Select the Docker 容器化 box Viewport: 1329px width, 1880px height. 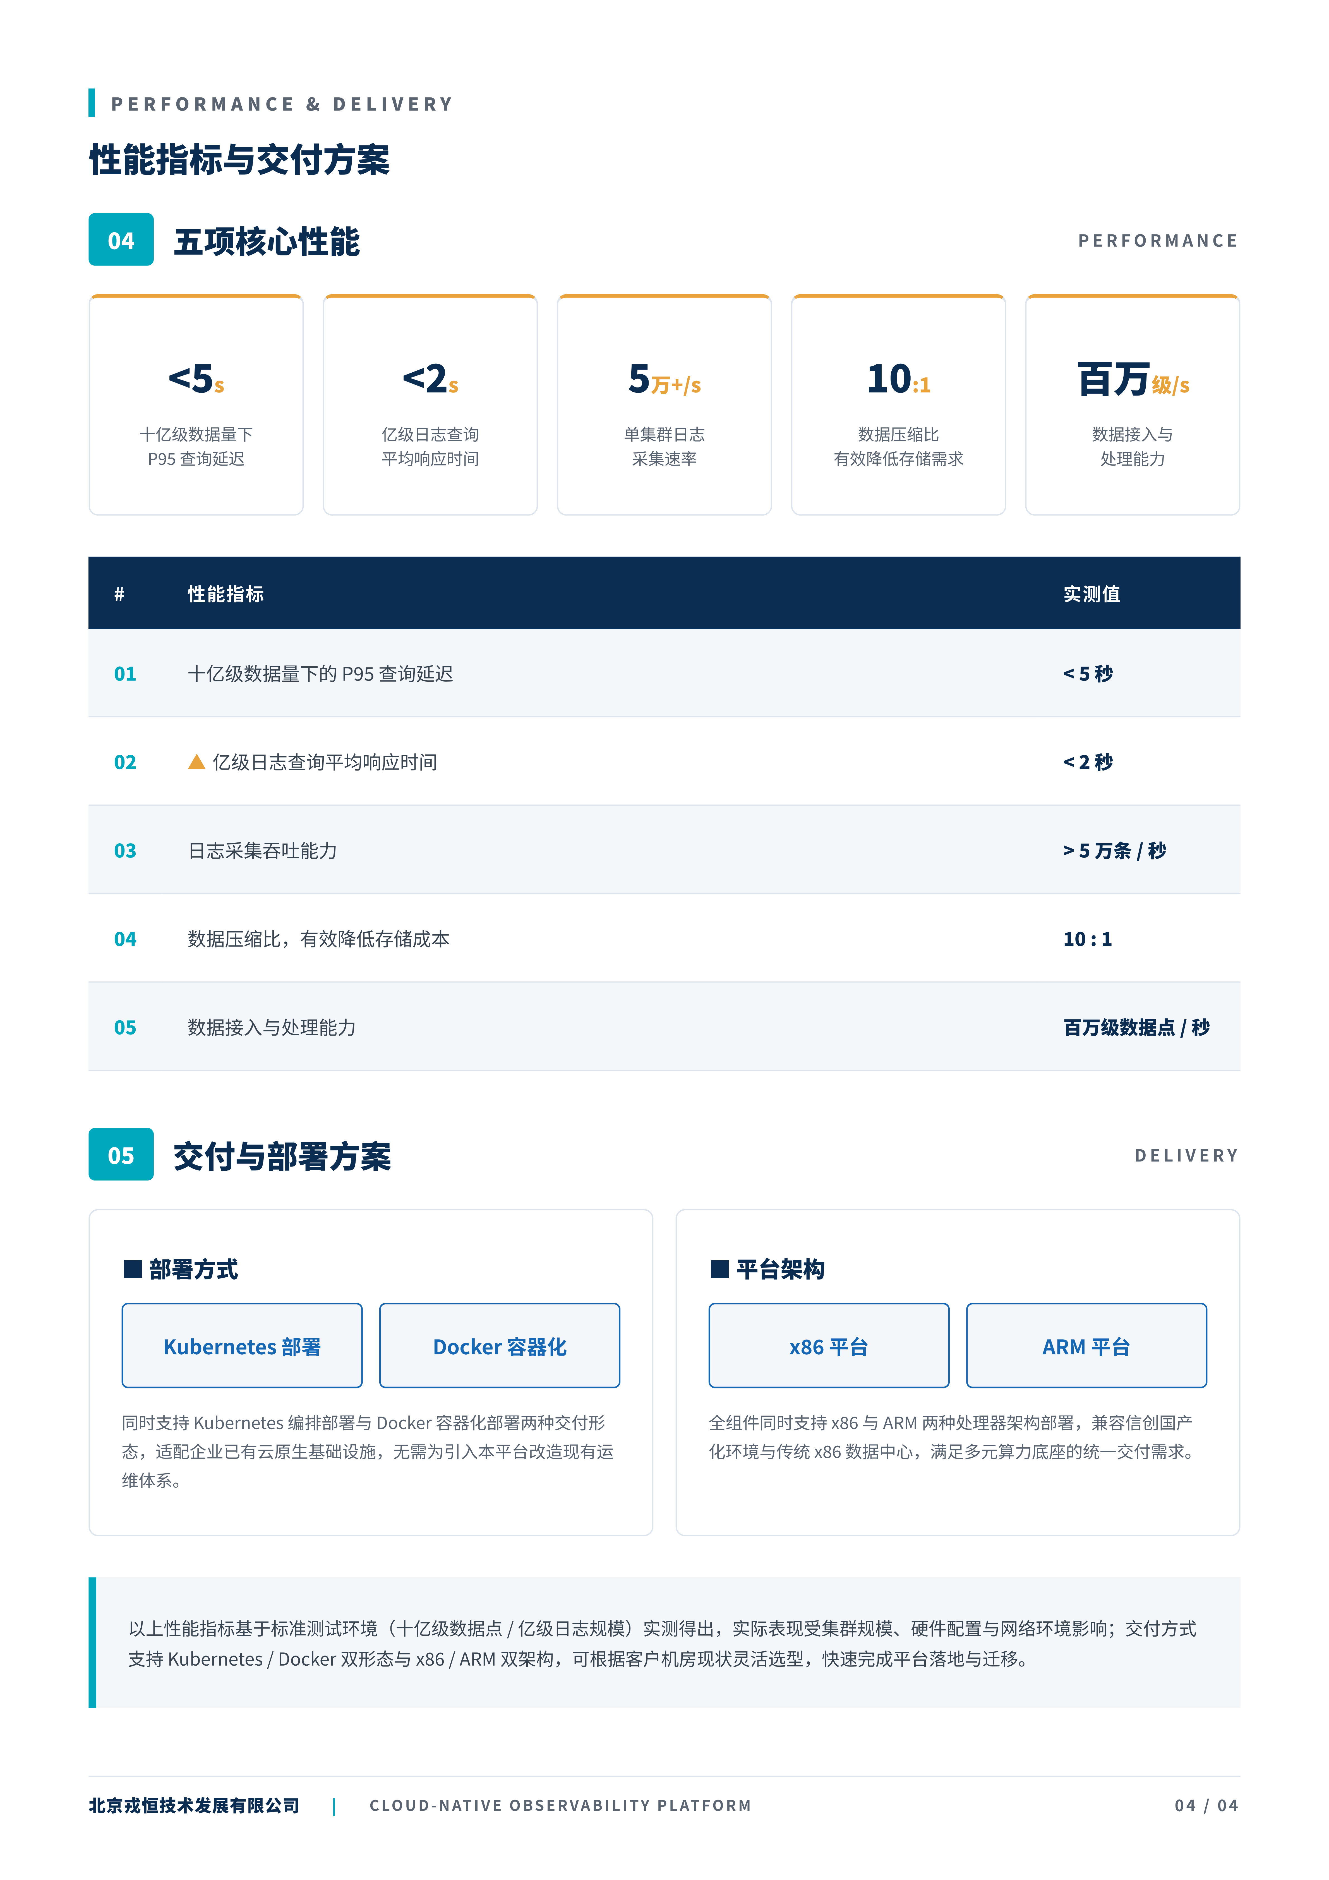tap(500, 1345)
